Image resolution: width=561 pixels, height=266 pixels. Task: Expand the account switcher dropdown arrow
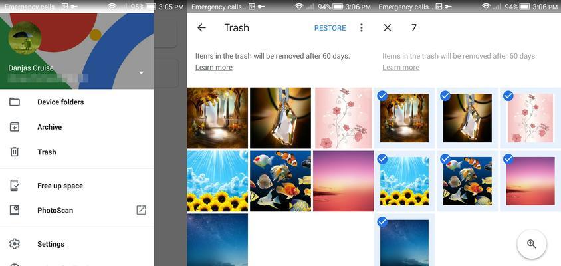click(142, 73)
